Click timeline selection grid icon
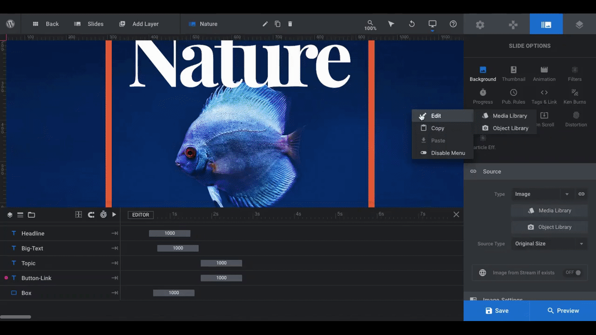 (x=79, y=214)
